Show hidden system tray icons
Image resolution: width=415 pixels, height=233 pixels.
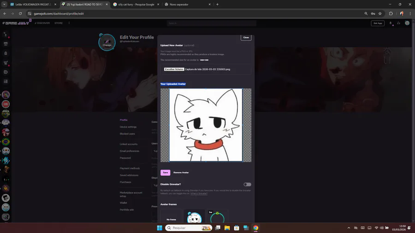click(349, 228)
